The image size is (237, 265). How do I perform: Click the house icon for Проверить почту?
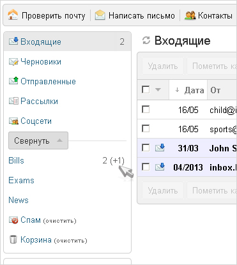coord(13,15)
